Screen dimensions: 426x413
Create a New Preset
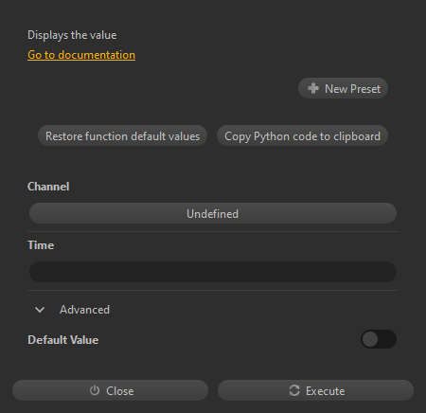coord(343,88)
